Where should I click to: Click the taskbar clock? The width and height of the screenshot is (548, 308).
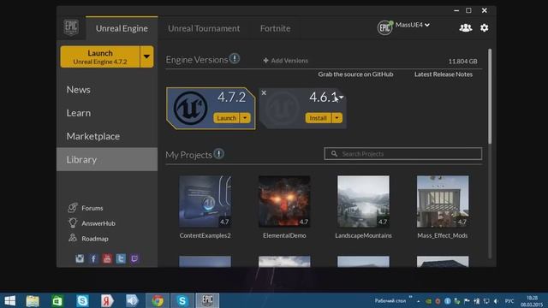(x=532, y=301)
